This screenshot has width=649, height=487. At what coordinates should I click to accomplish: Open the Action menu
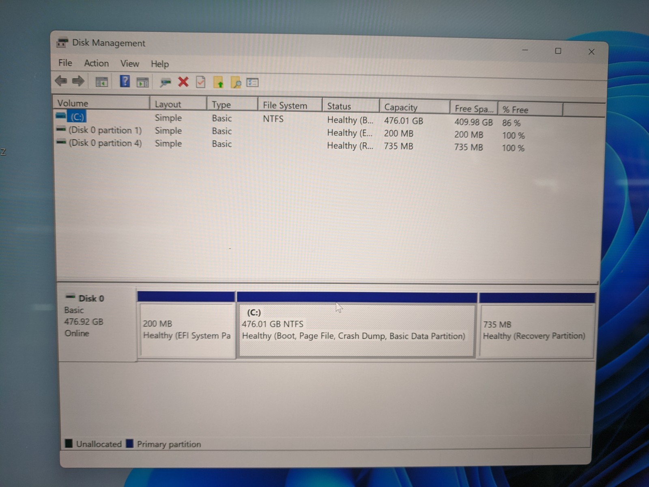tap(97, 63)
